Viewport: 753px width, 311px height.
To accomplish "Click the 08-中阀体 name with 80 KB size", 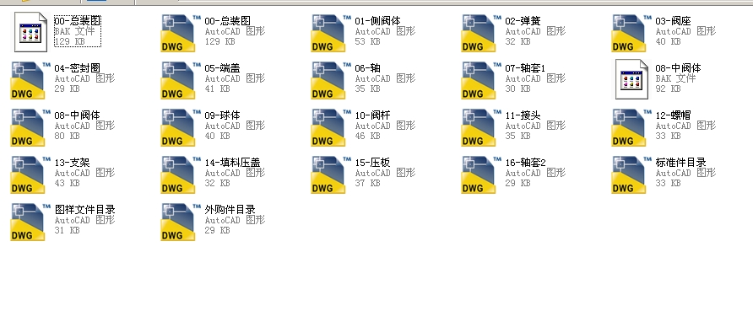I will click(x=77, y=115).
